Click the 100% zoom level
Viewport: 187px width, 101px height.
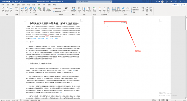click(x=185, y=100)
